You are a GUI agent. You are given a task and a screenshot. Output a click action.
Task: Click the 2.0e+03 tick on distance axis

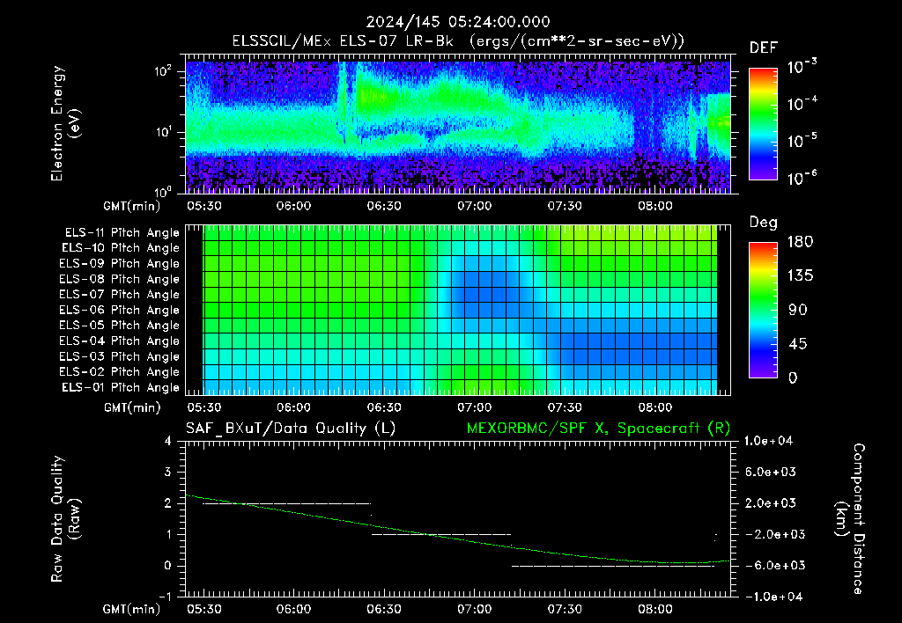[770, 502]
